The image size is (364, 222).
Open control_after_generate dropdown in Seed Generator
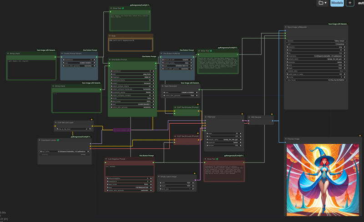(181, 96)
